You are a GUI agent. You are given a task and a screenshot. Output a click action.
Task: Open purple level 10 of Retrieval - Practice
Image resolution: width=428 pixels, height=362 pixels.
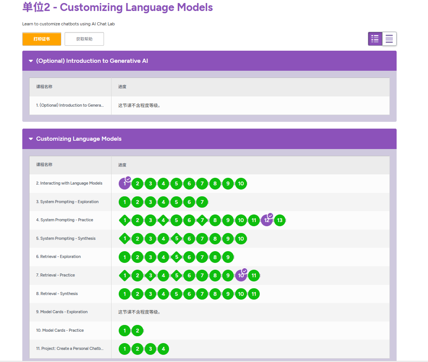click(x=241, y=275)
